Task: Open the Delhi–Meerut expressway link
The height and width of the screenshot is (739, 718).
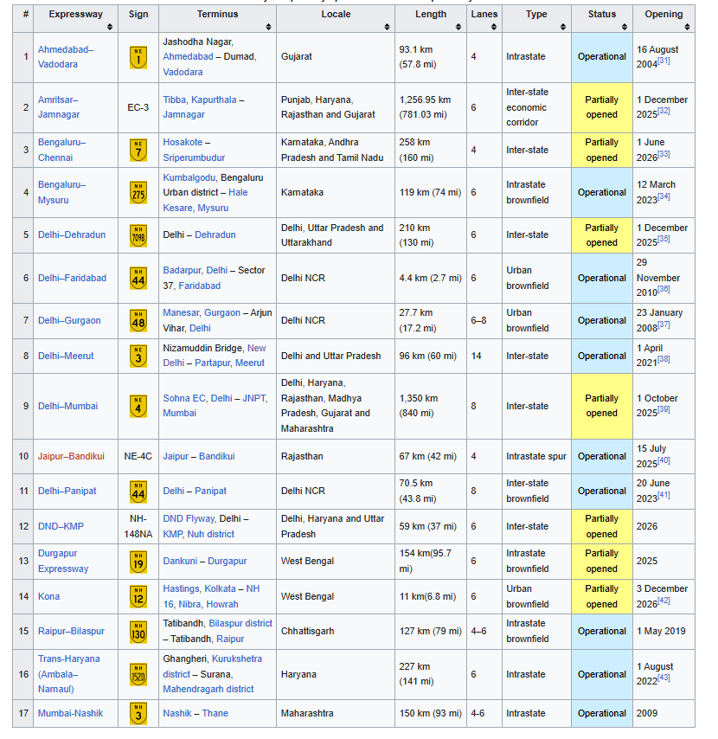Action: [66, 356]
